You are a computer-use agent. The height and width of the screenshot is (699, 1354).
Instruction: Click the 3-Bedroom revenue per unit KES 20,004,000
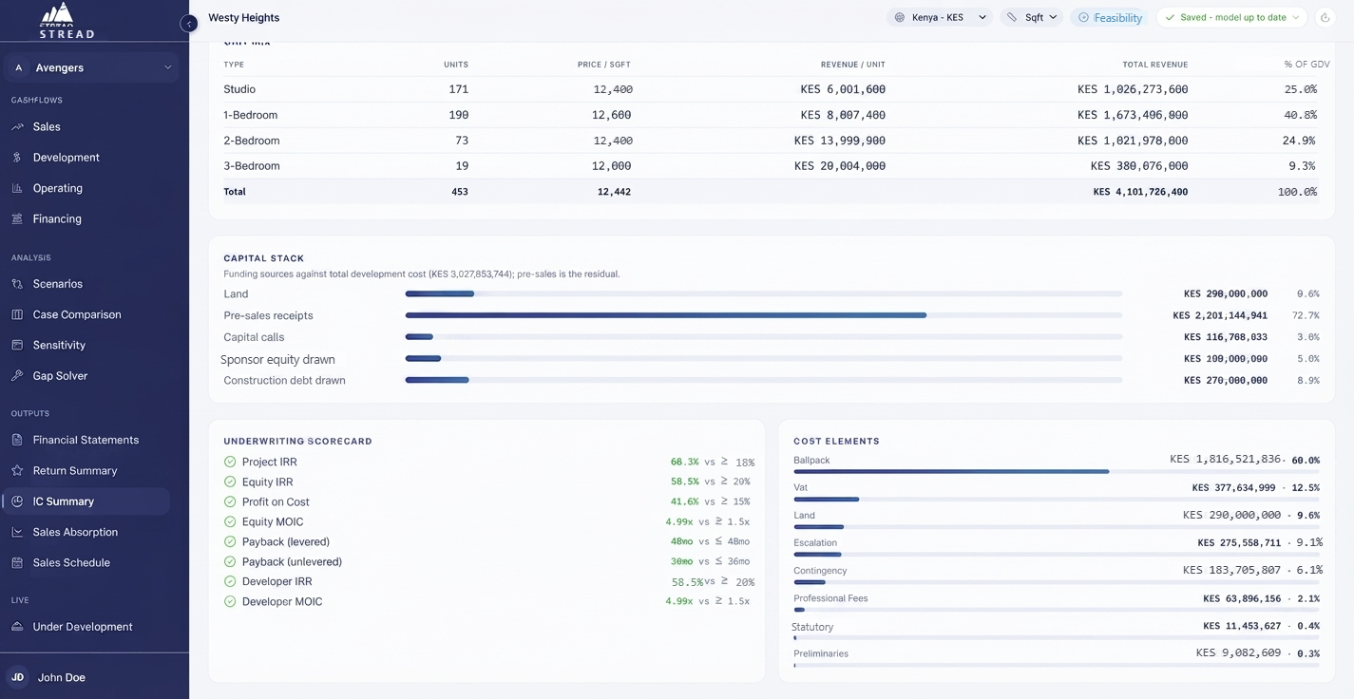(x=840, y=166)
